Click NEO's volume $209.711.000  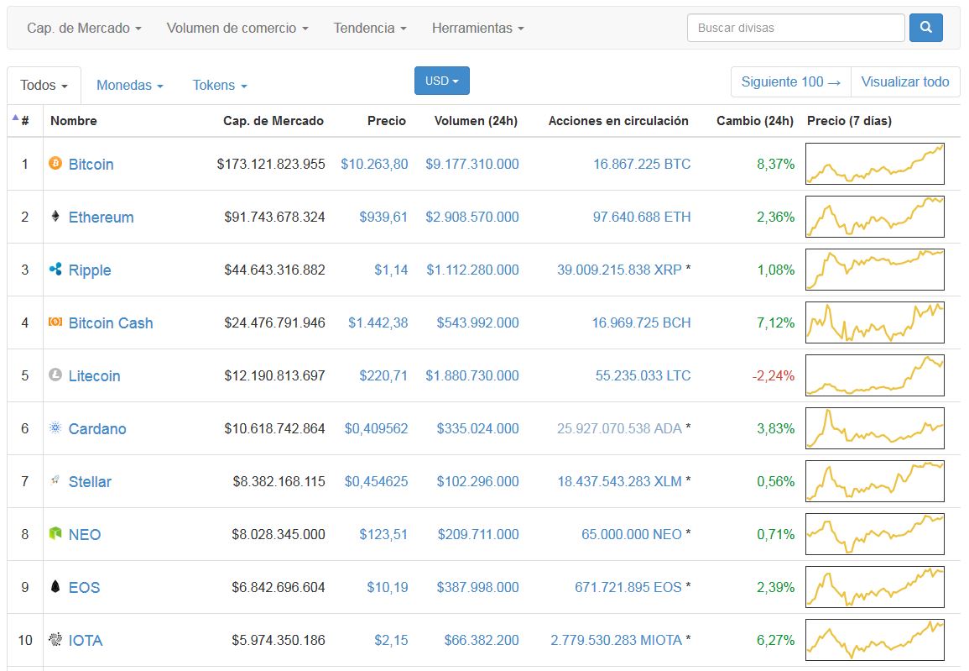[478, 534]
